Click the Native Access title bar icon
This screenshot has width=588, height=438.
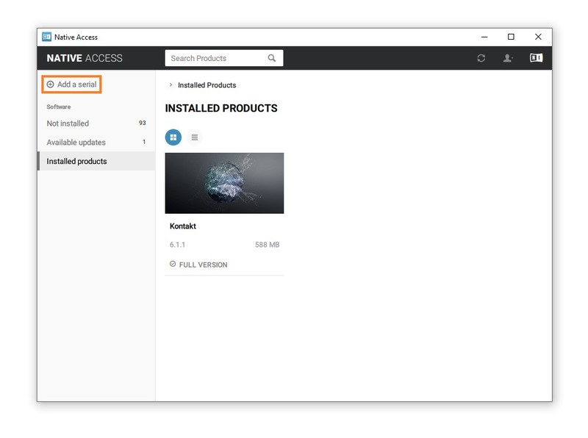pos(46,37)
